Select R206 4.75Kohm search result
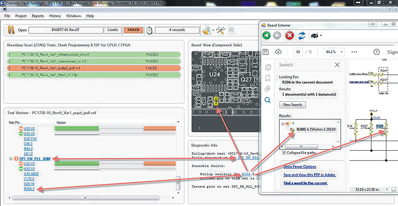 click(x=316, y=129)
